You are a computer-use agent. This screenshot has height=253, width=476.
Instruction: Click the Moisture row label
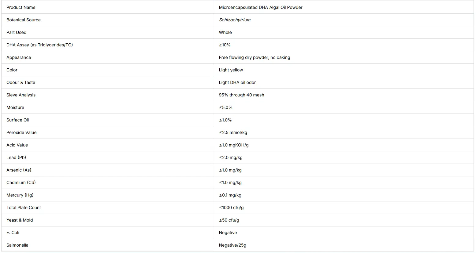click(x=15, y=107)
